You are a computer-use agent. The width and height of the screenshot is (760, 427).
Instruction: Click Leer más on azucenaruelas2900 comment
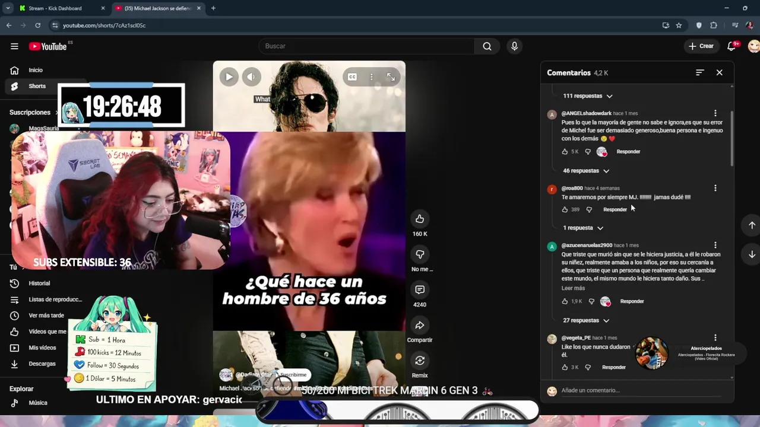click(573, 288)
